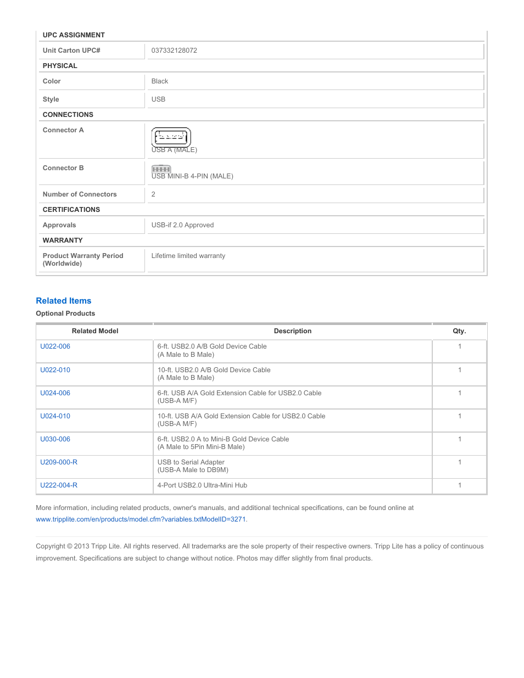Click the Product Warranty Period (Worldwide) label

coord(83,260)
